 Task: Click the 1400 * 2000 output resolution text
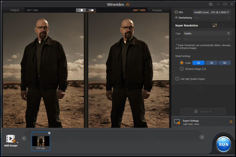click(139, 10)
